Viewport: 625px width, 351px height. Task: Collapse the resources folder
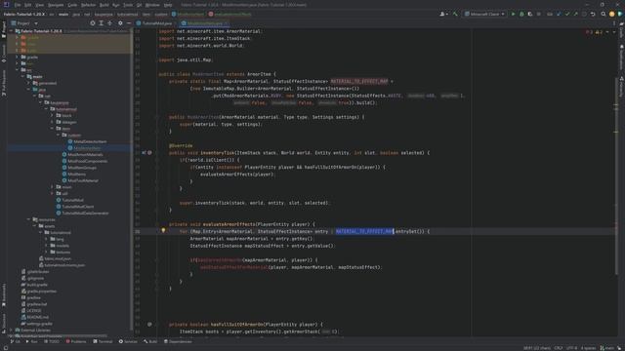[29, 219]
